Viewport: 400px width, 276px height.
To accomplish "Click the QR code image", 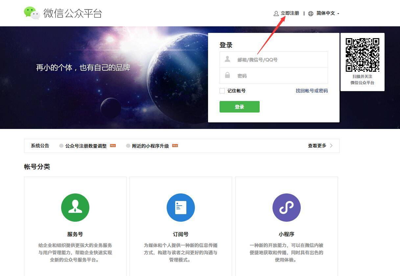I will pos(363,55).
